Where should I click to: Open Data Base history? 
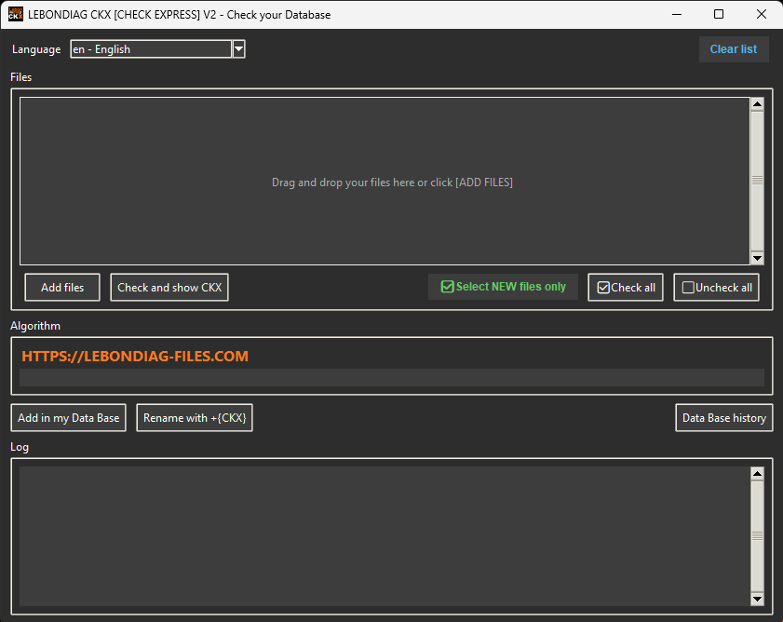click(x=724, y=418)
